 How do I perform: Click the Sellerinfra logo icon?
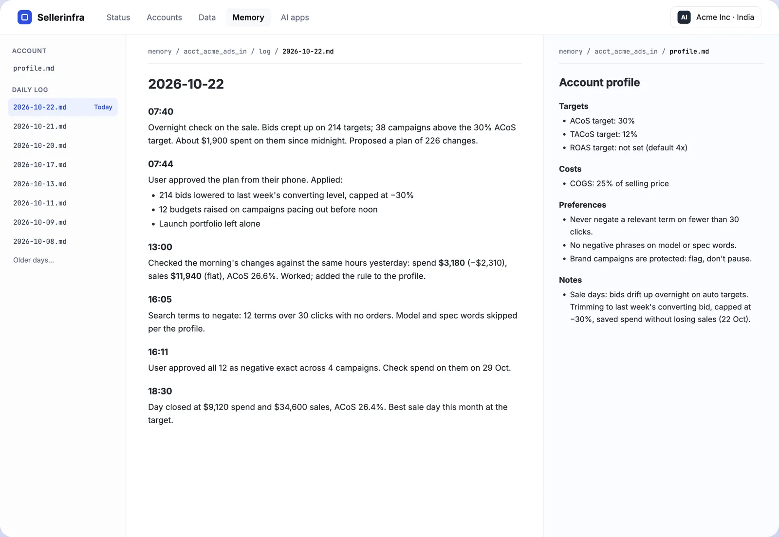click(x=25, y=17)
